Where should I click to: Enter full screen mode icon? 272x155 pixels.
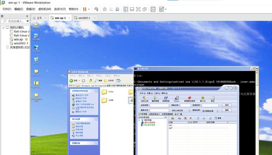(x=138, y=9)
